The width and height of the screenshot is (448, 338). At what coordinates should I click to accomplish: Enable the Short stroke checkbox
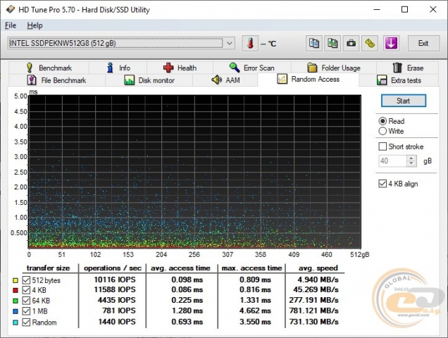pyautogui.click(x=382, y=146)
